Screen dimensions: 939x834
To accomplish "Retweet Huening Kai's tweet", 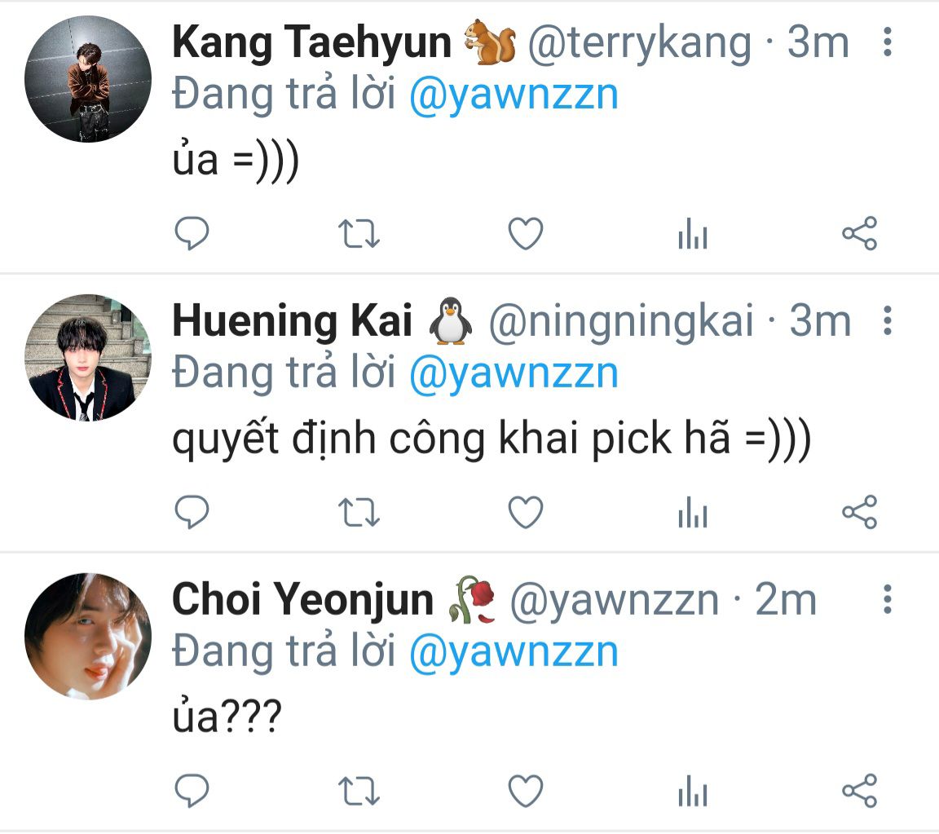I will click(x=359, y=512).
